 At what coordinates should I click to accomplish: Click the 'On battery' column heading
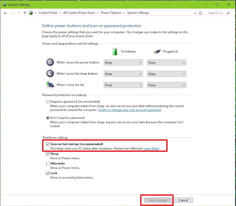click(128, 52)
